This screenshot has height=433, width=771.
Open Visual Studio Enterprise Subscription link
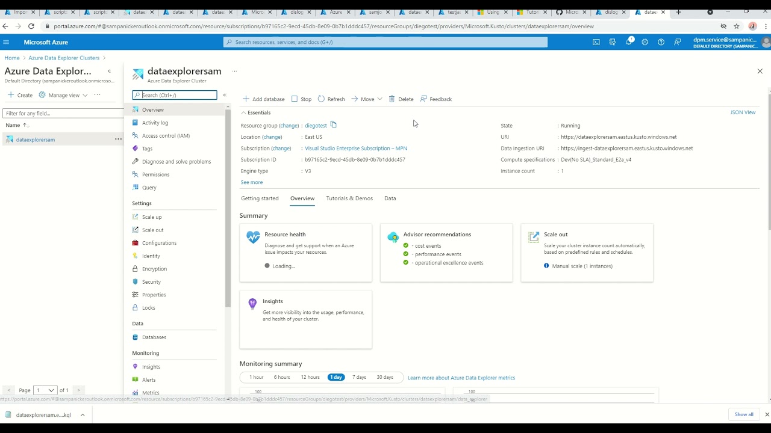(x=356, y=149)
